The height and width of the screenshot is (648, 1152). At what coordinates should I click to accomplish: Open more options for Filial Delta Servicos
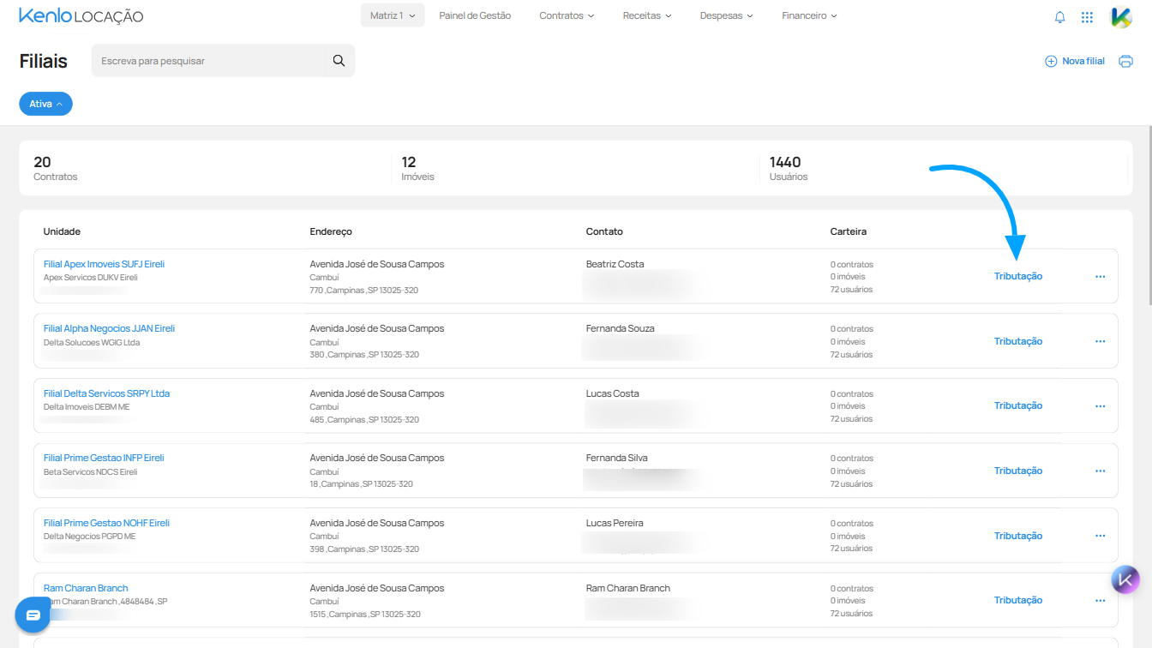(x=1101, y=405)
